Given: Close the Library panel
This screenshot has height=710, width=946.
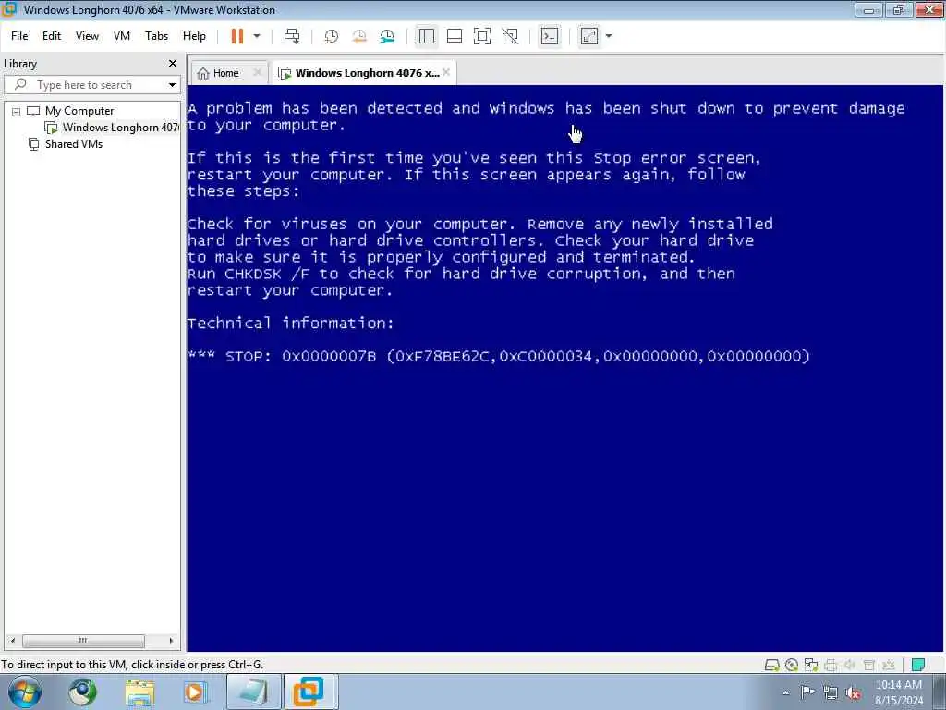Looking at the screenshot, I should coord(173,64).
